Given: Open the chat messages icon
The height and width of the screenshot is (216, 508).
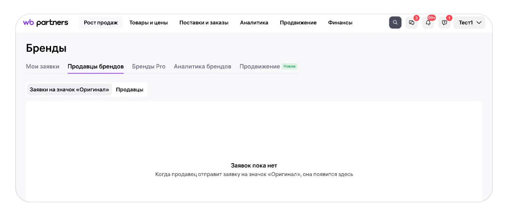Looking at the screenshot, I should pos(412,23).
